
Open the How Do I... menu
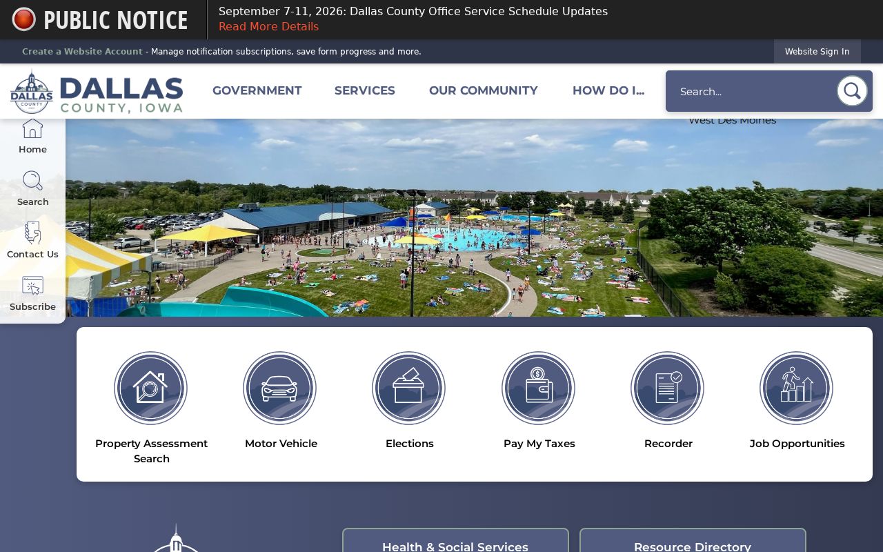click(x=608, y=90)
